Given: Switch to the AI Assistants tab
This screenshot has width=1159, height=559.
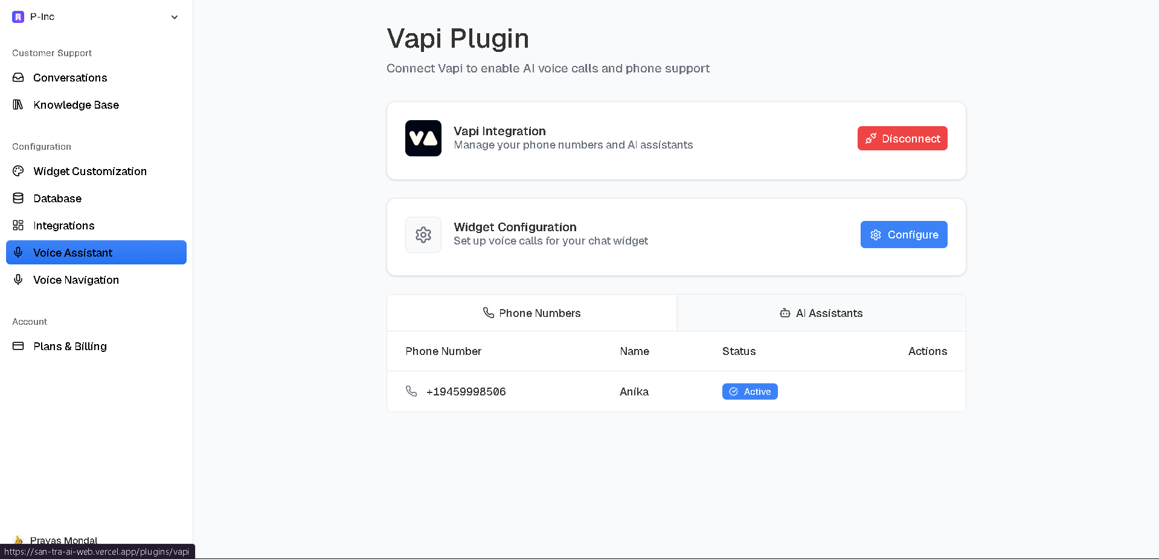Looking at the screenshot, I should coord(821,313).
